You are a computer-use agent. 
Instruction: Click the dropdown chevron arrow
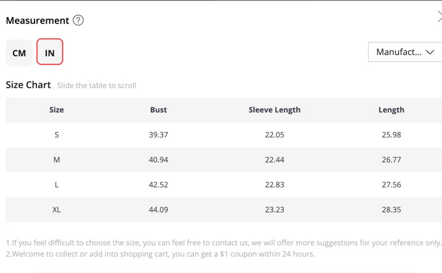(x=429, y=52)
